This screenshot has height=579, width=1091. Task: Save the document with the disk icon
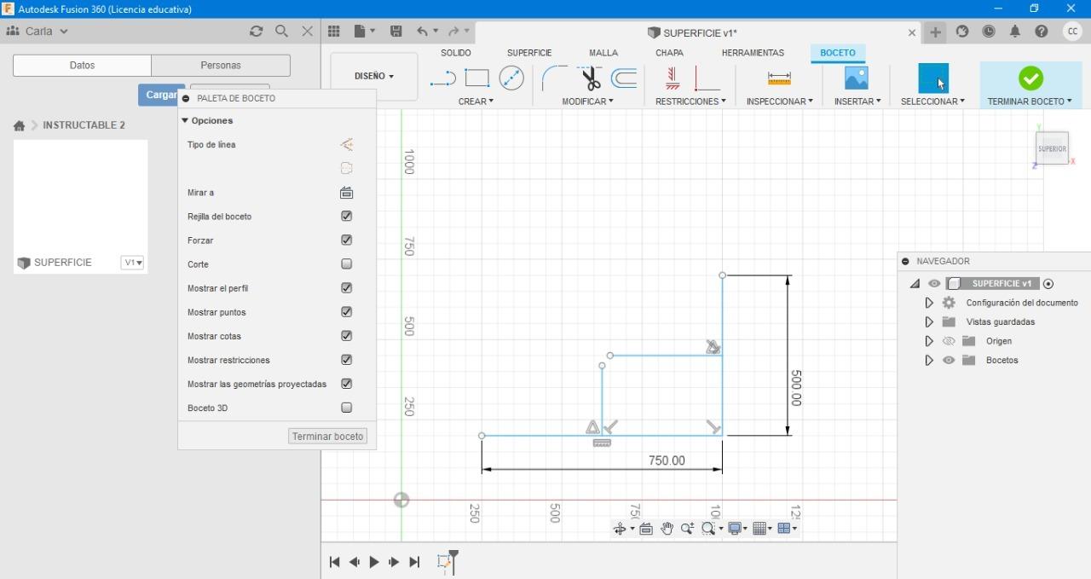[395, 32]
